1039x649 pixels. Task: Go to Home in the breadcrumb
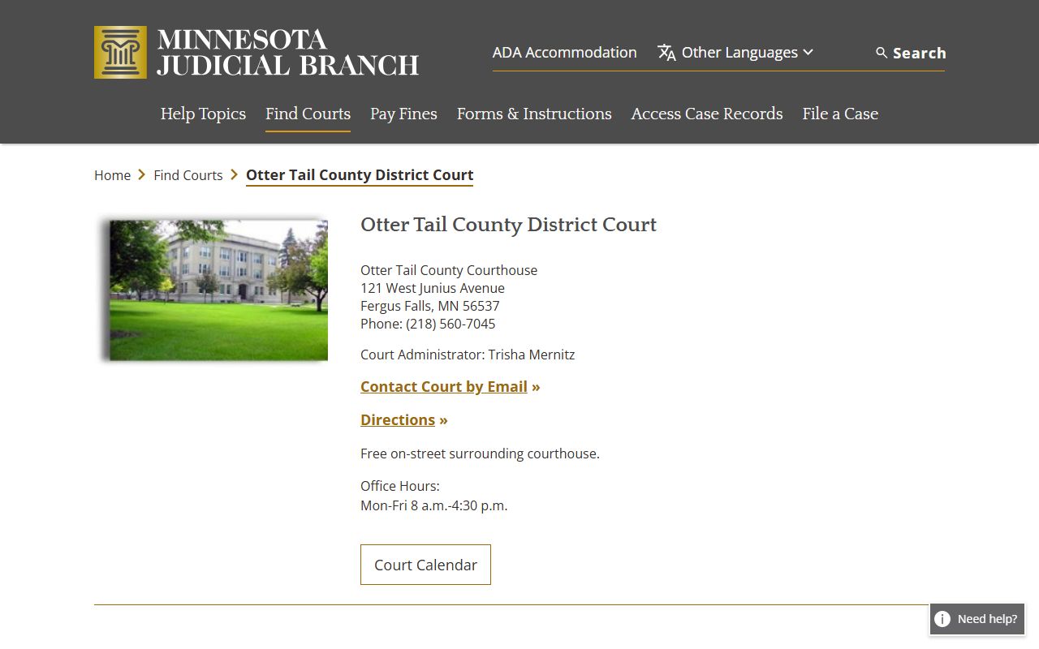click(112, 175)
